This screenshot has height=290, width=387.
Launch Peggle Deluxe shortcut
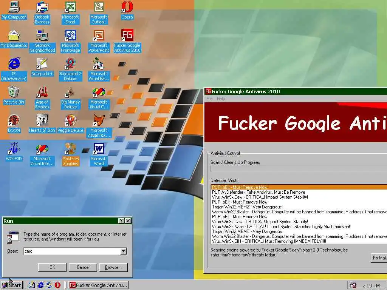coord(70,124)
